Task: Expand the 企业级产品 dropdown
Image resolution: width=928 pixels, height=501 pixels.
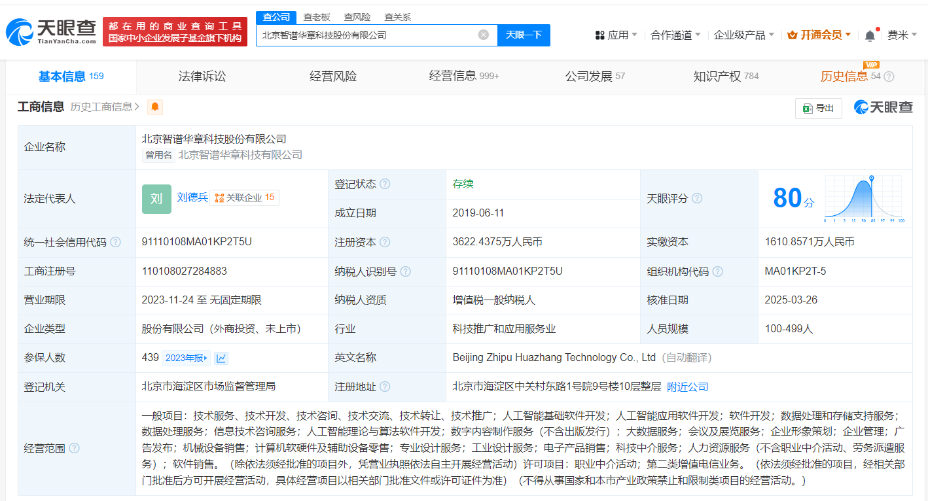Action: coord(744,35)
